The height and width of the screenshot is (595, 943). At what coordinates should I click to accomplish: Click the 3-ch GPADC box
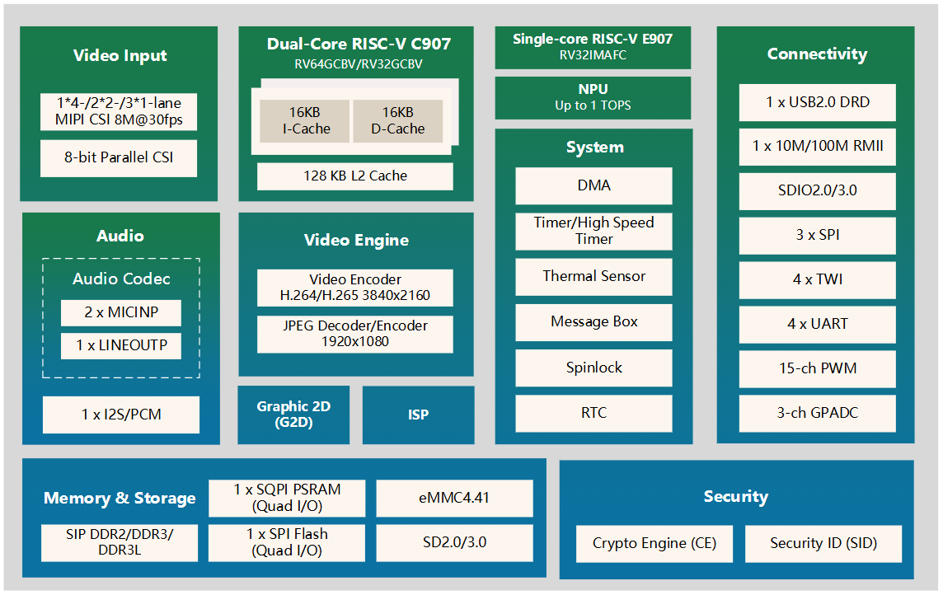pyautogui.click(x=817, y=413)
